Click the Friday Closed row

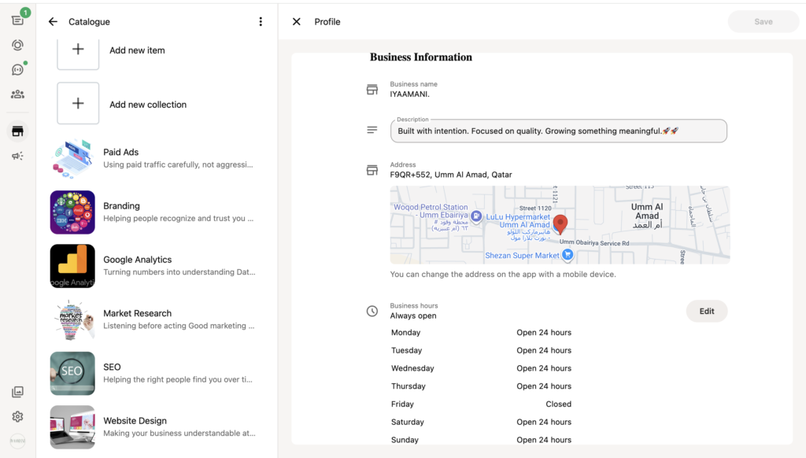(481, 404)
